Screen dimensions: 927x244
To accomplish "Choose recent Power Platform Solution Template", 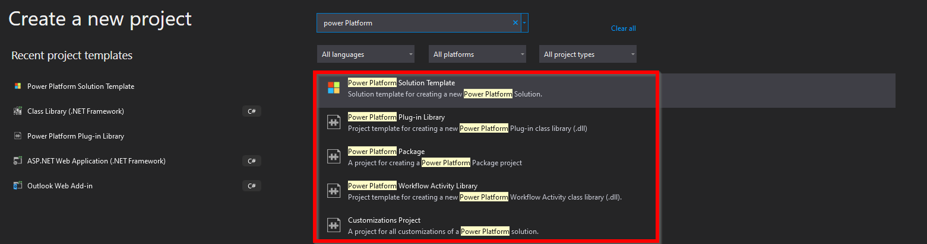I will (x=81, y=86).
